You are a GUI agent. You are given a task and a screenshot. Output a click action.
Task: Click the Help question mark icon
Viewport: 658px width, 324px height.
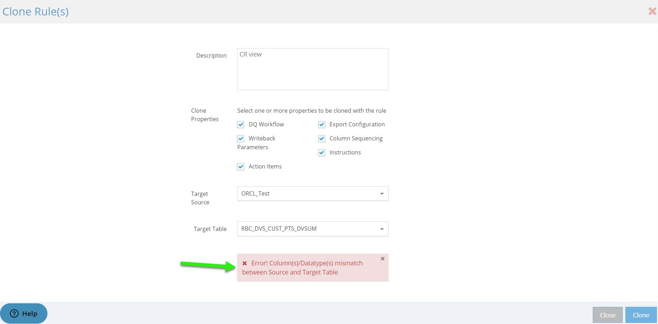(14, 313)
